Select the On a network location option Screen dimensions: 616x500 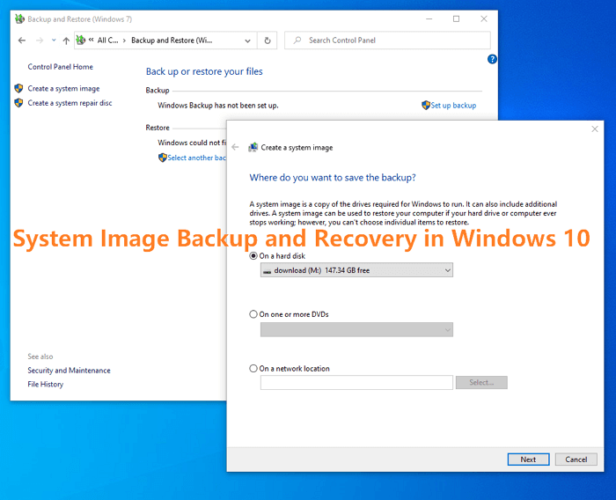[253, 369]
